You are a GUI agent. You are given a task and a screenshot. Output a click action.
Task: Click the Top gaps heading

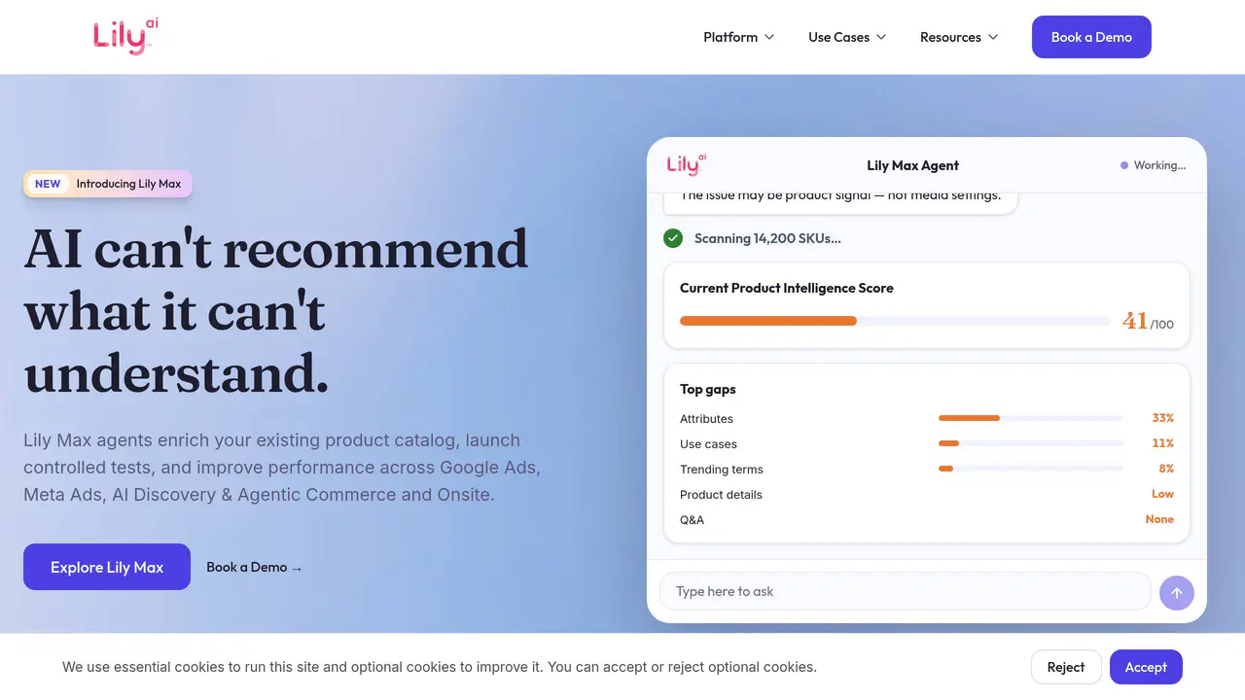click(708, 389)
